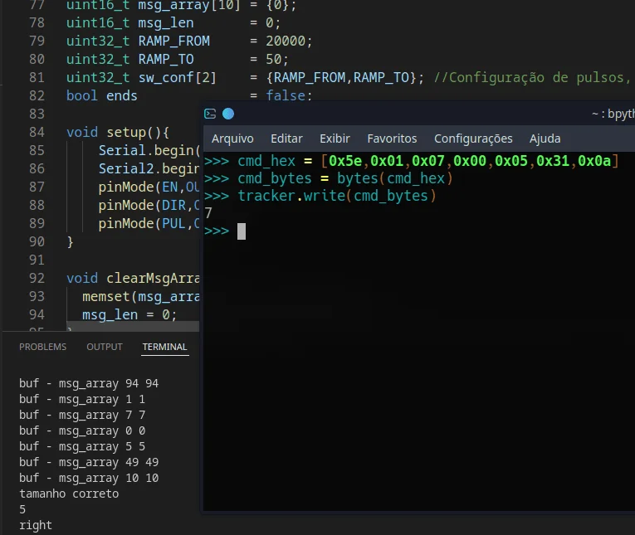
Task: Open the Favoritos menu
Action: tap(392, 139)
